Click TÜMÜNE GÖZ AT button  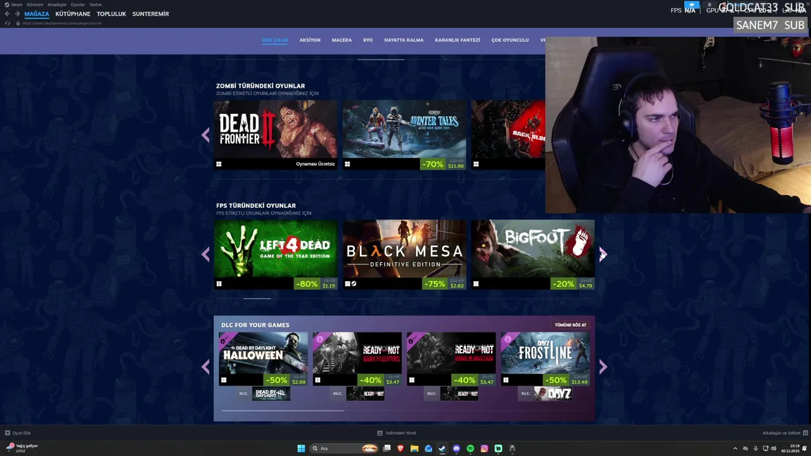pyautogui.click(x=570, y=325)
